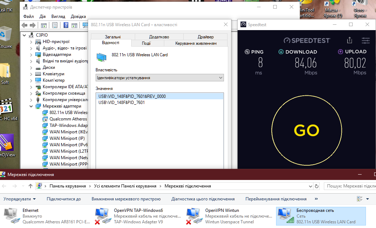Close the 802.11n properties dialog
Viewport: 376px width, 228px height.
226,24
